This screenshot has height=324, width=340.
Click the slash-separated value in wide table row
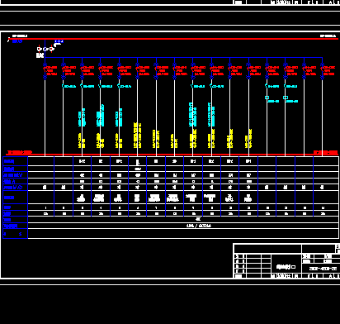[198, 226]
